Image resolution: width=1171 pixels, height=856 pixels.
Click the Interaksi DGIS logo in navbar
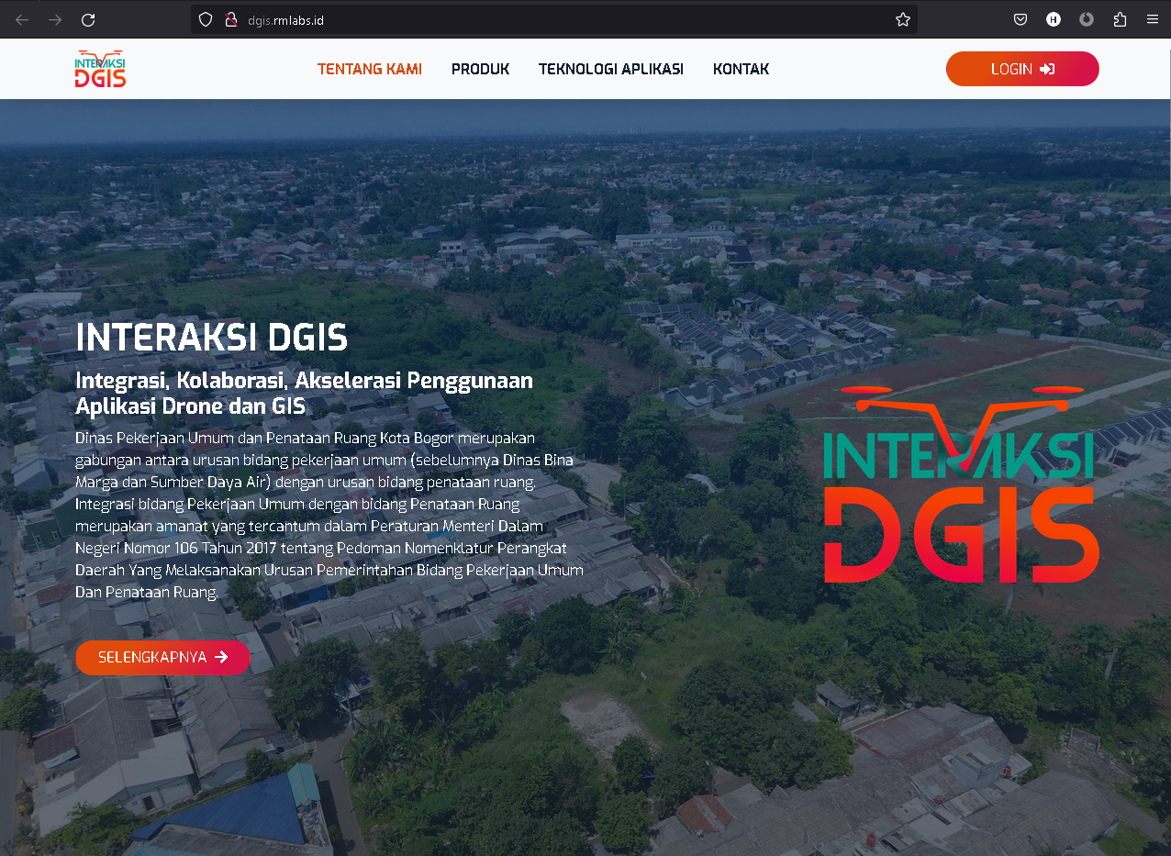(101, 69)
